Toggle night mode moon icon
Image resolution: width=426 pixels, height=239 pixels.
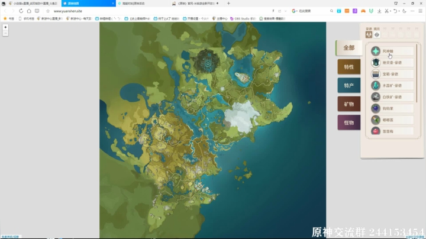point(404,11)
